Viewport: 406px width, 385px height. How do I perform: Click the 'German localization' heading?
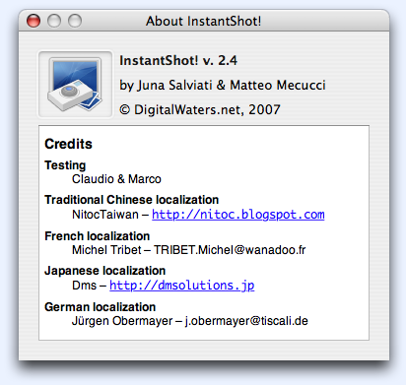pyautogui.click(x=101, y=307)
